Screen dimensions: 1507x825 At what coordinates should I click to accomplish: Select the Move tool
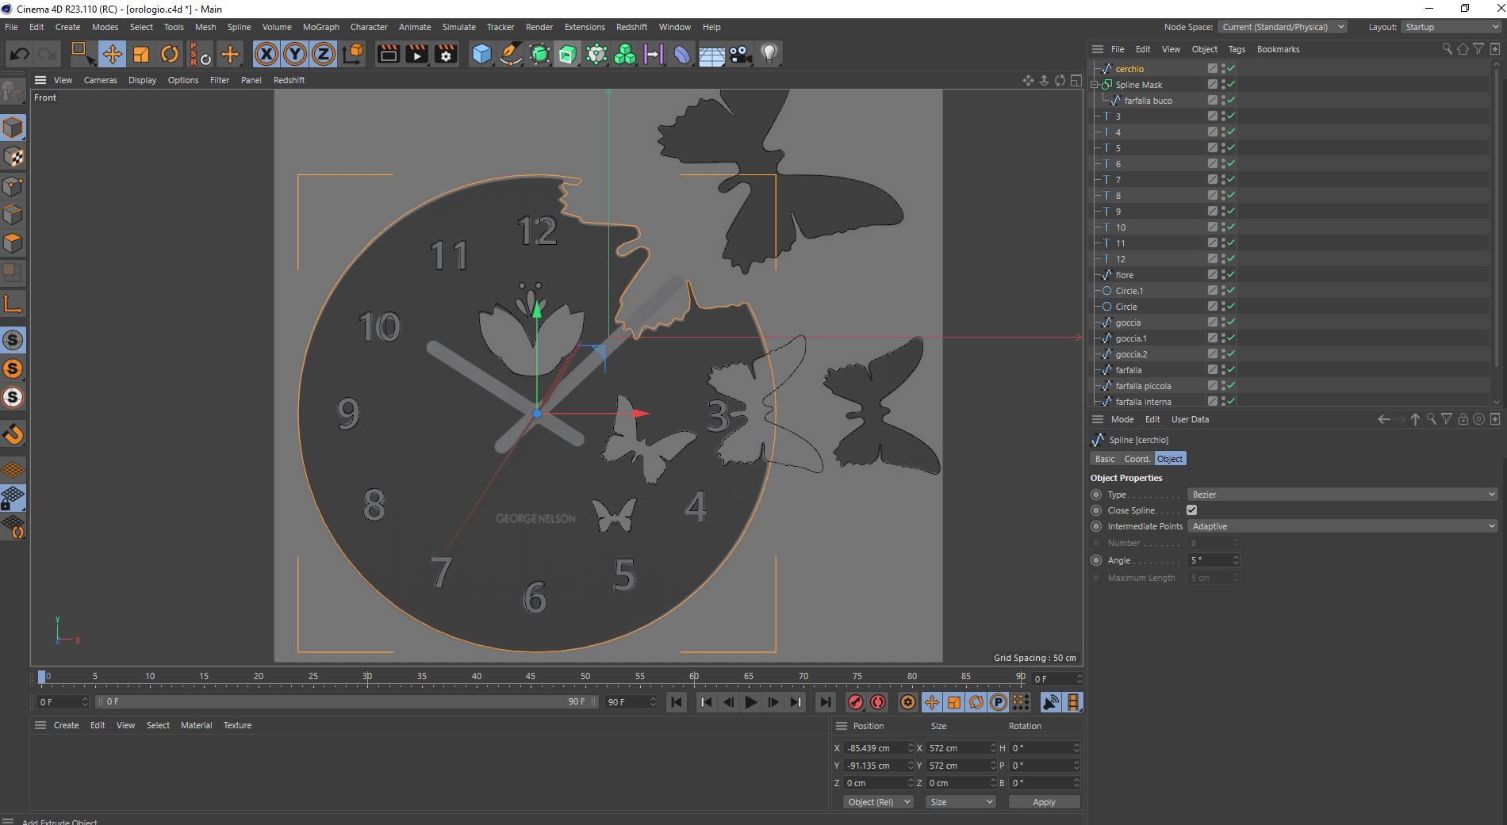point(112,54)
